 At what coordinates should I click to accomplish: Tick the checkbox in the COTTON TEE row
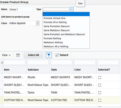[x=99, y=100]
